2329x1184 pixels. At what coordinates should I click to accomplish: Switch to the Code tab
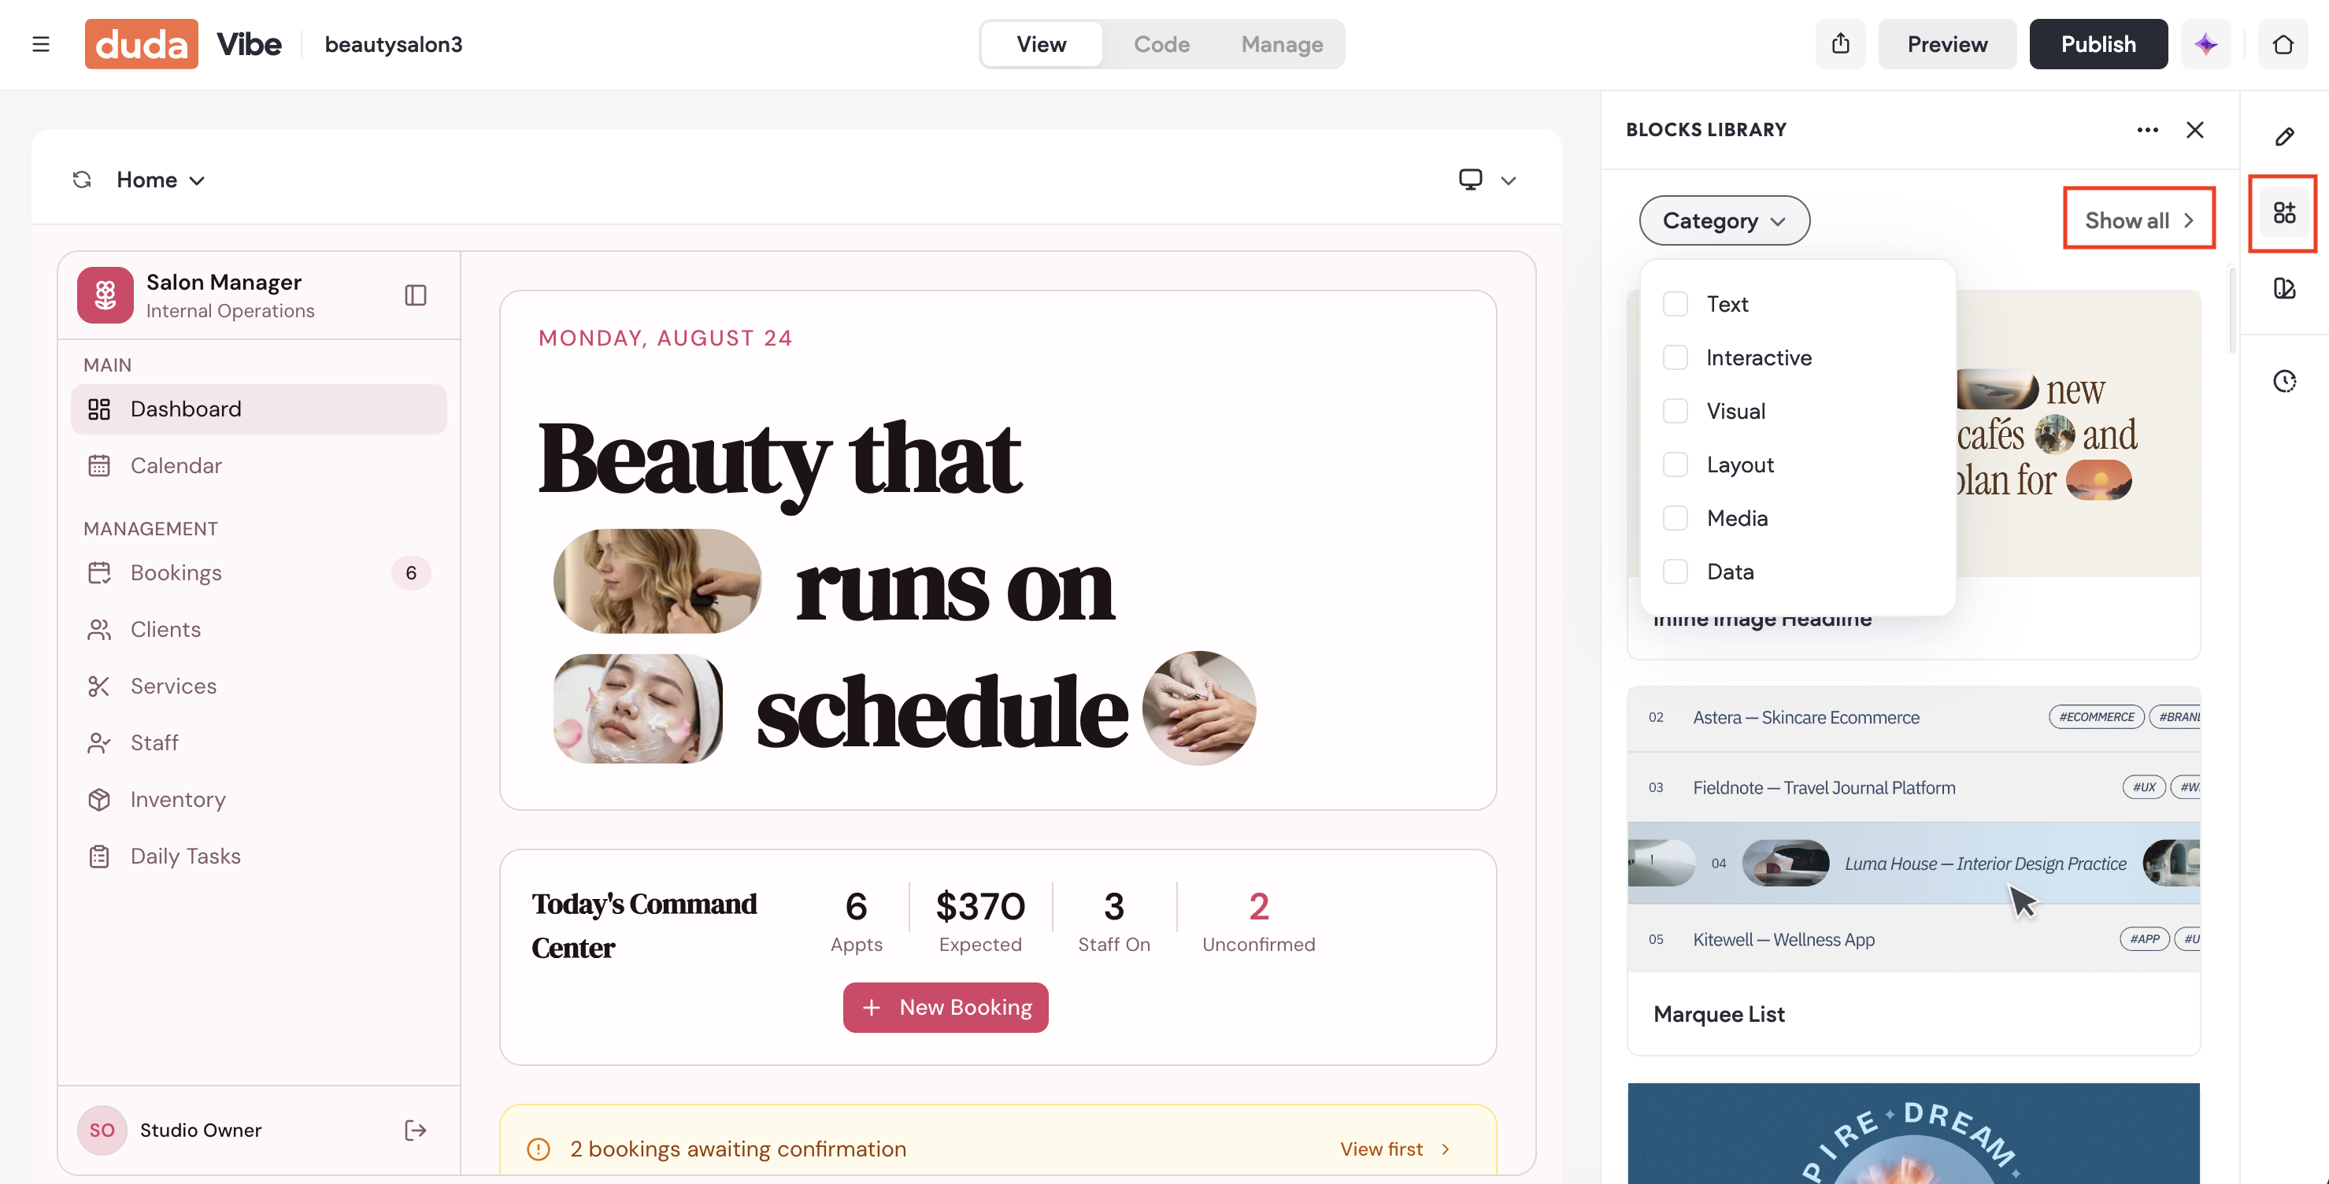tap(1161, 44)
